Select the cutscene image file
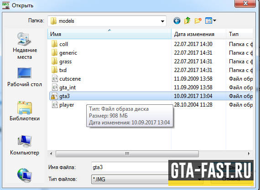Screen dimensions: 260x190 click(66, 79)
